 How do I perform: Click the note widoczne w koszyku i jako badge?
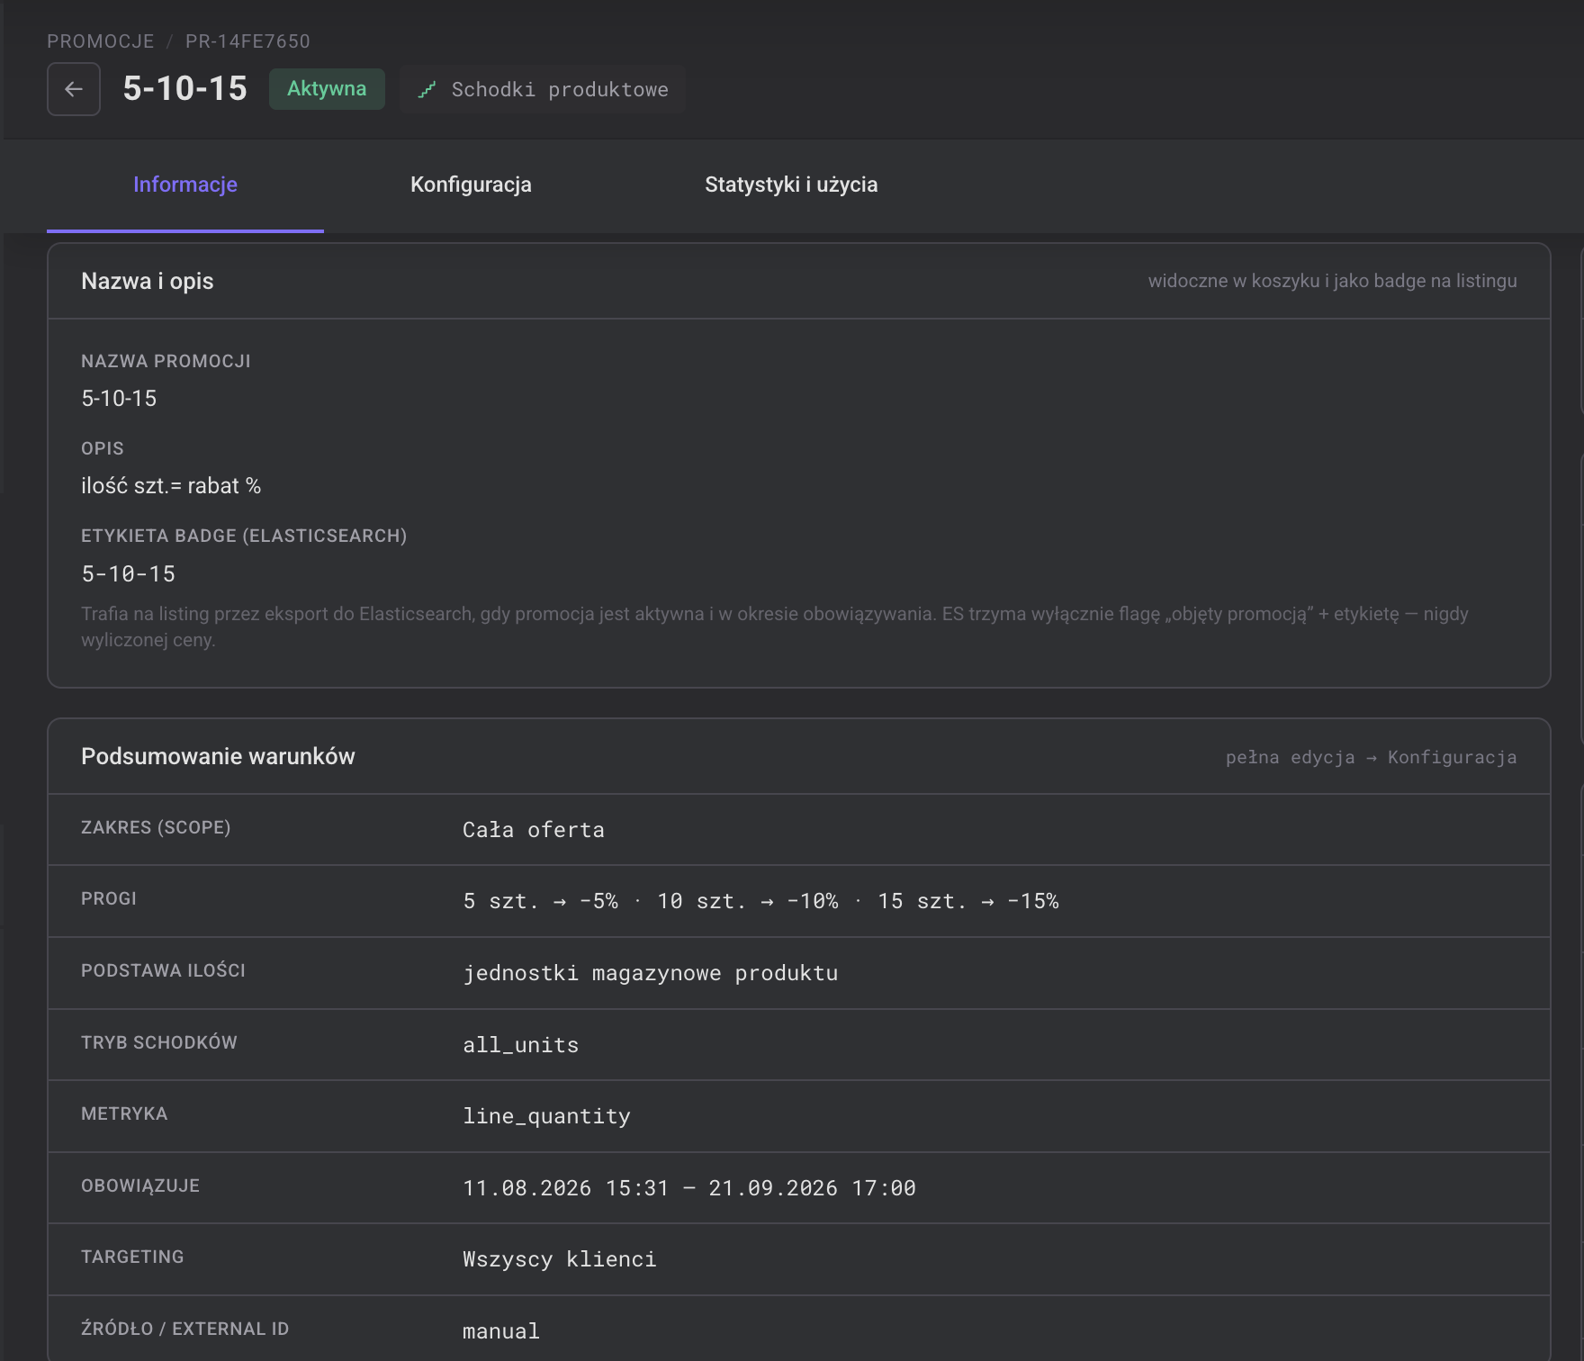pyautogui.click(x=1332, y=281)
